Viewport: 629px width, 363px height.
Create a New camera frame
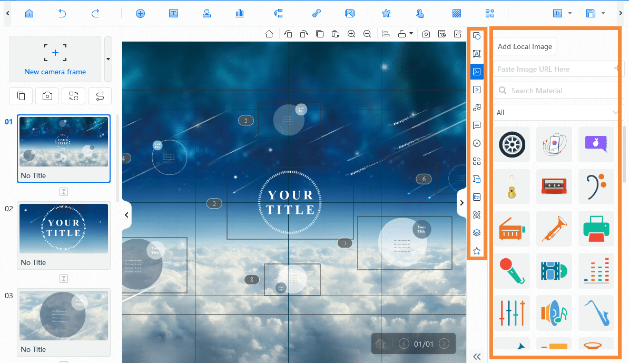pos(55,58)
